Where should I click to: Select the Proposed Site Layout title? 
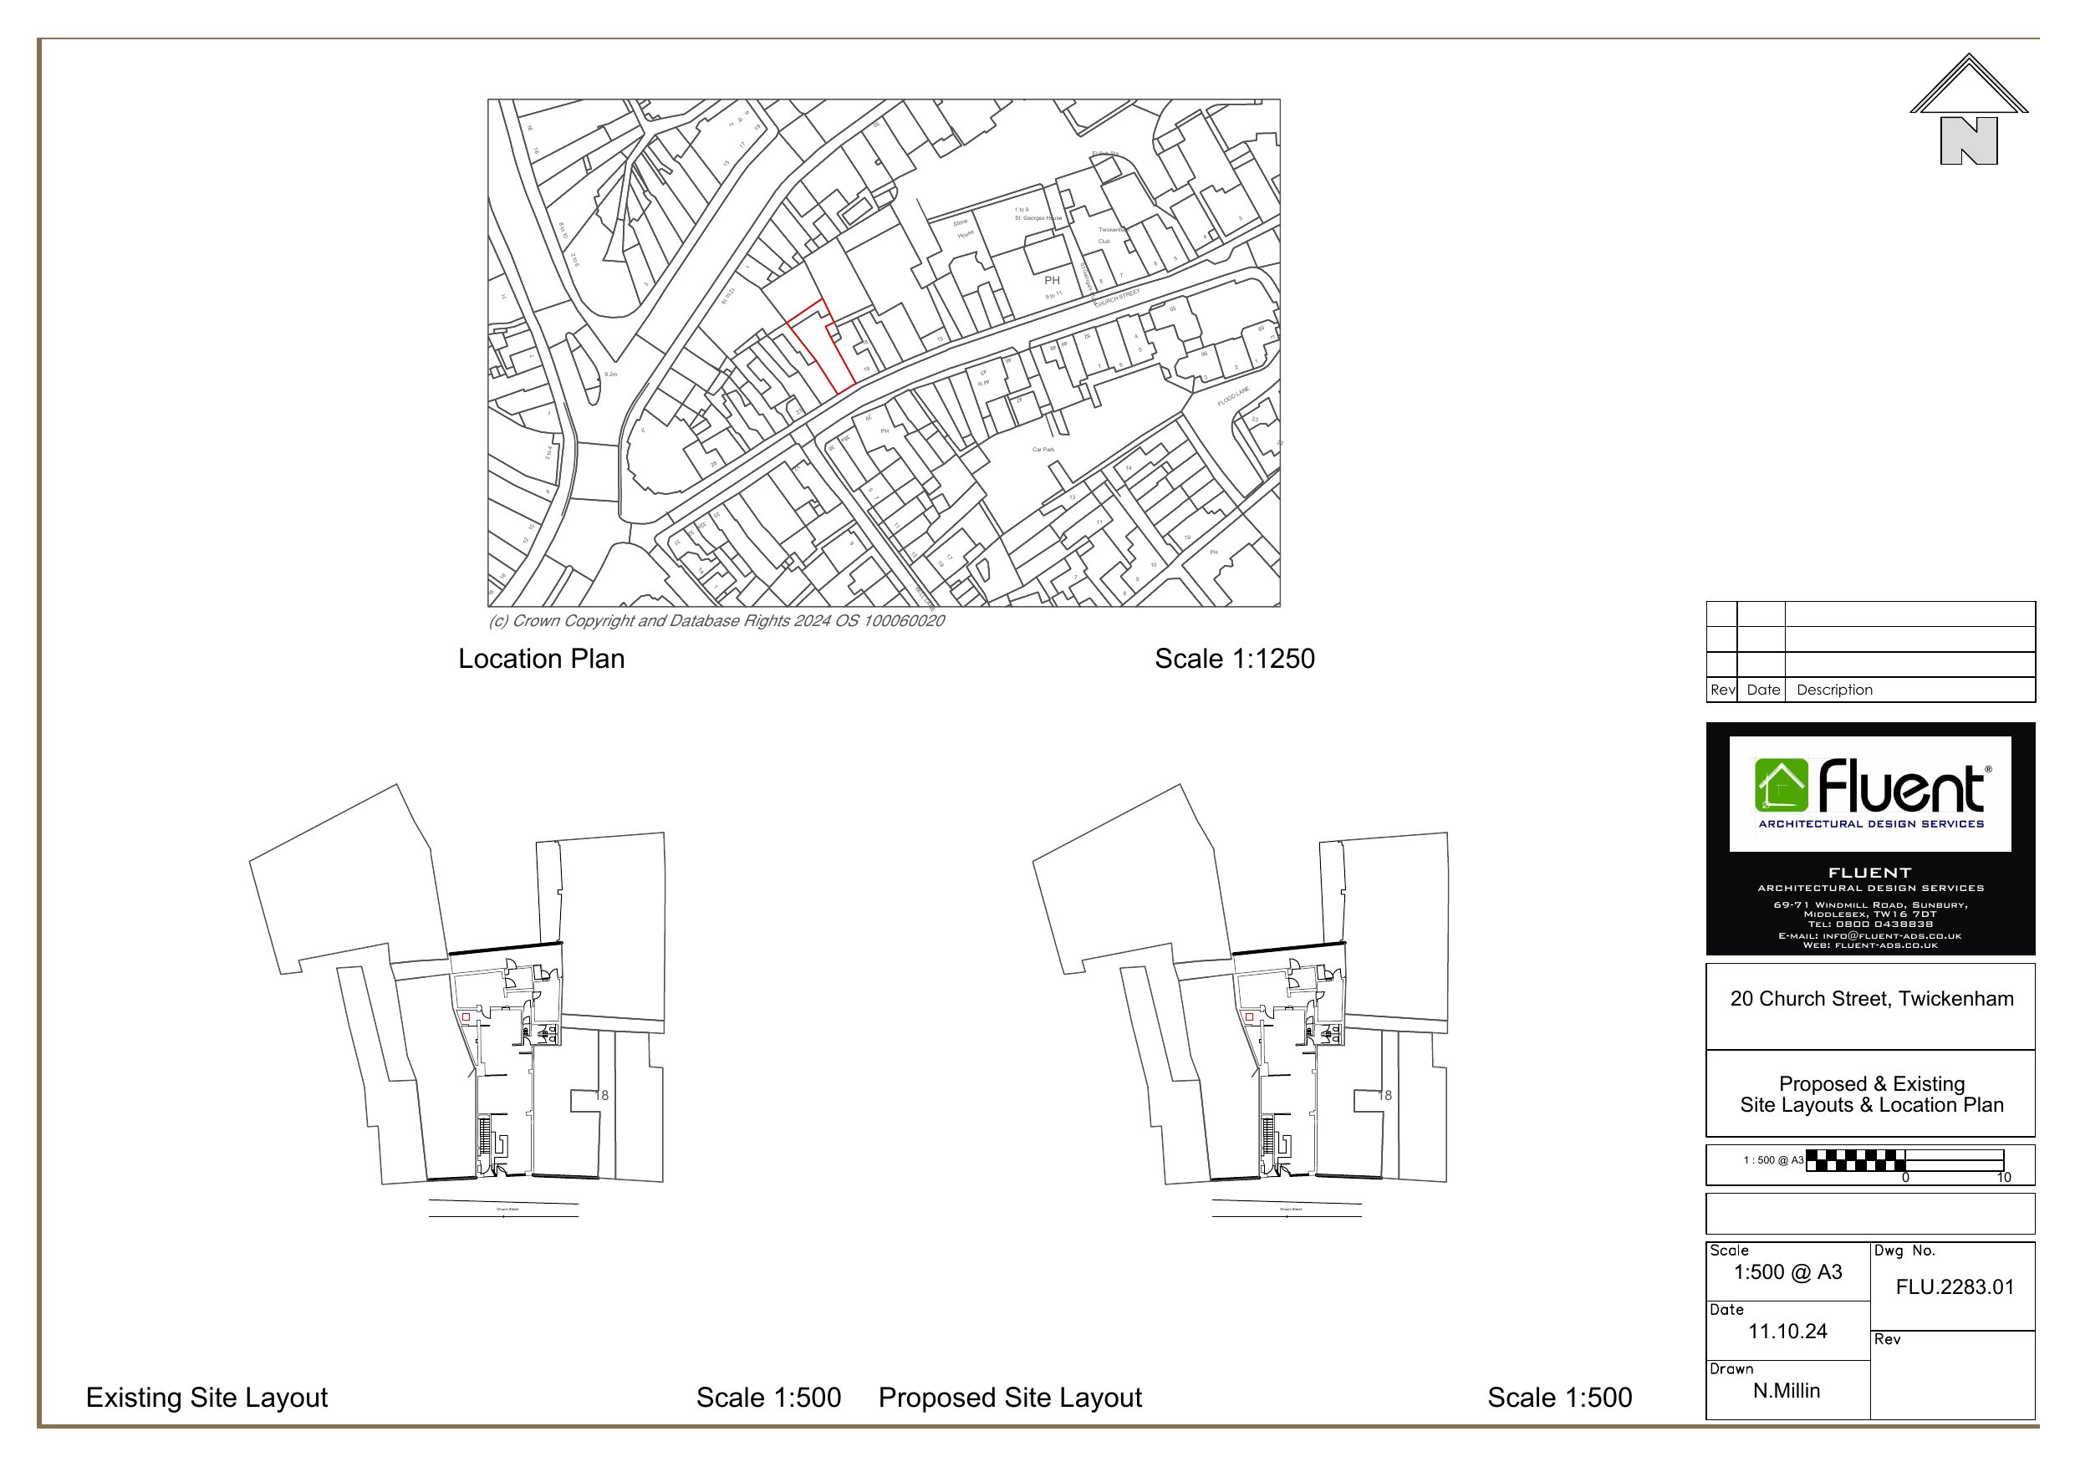pos(1012,1399)
